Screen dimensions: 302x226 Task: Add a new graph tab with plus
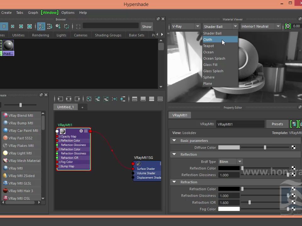coord(82,107)
